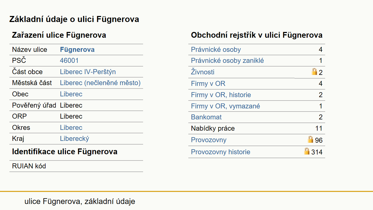Show Provozovny historie link
Screen dimensions: 373x210
(221, 152)
